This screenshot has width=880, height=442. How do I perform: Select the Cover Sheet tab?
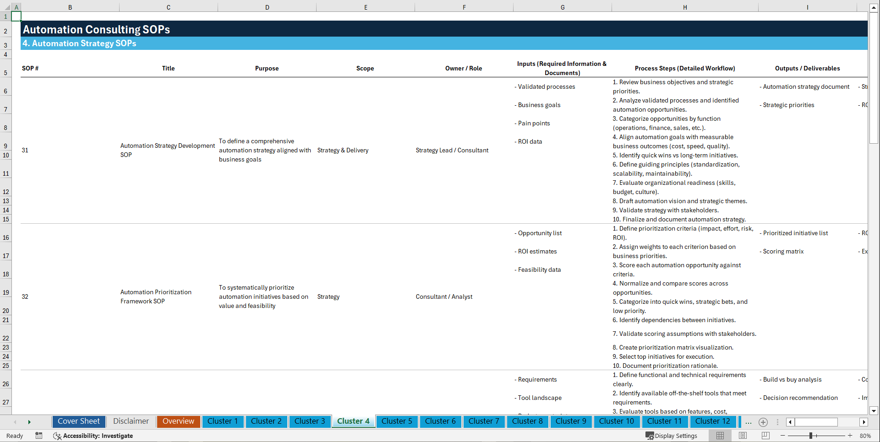(78, 421)
